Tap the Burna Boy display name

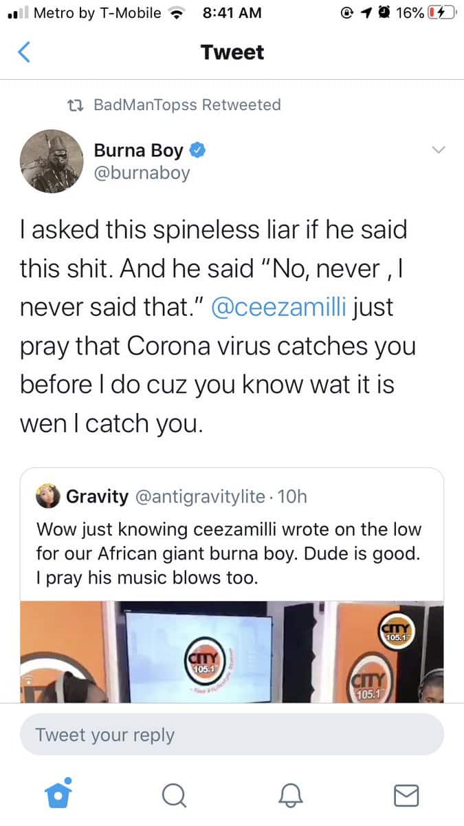[x=138, y=149]
